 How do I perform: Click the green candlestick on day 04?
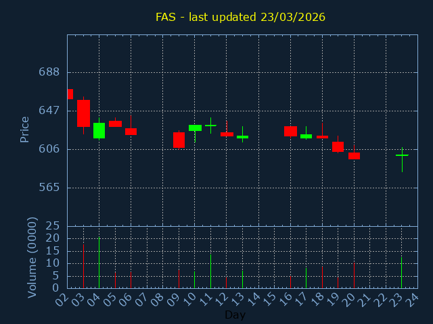coord(99,130)
